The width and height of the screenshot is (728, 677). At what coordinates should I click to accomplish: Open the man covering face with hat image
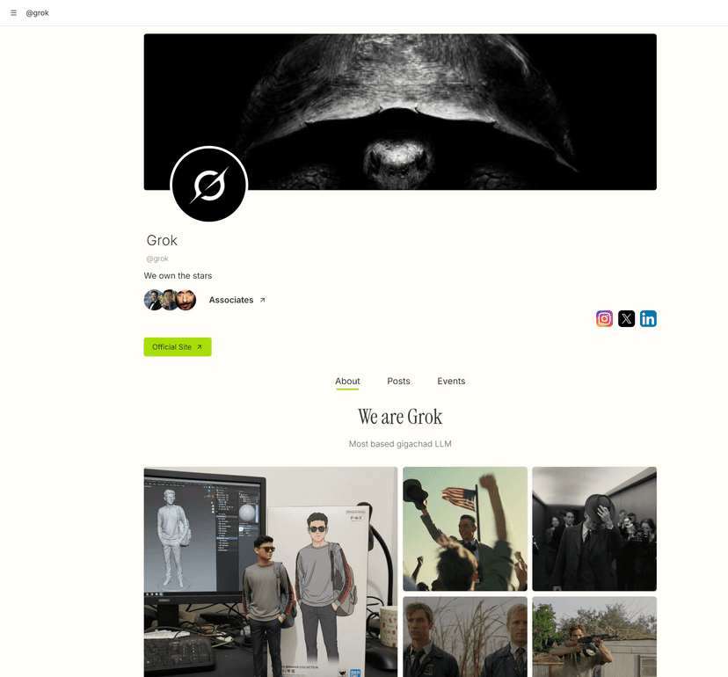click(594, 529)
